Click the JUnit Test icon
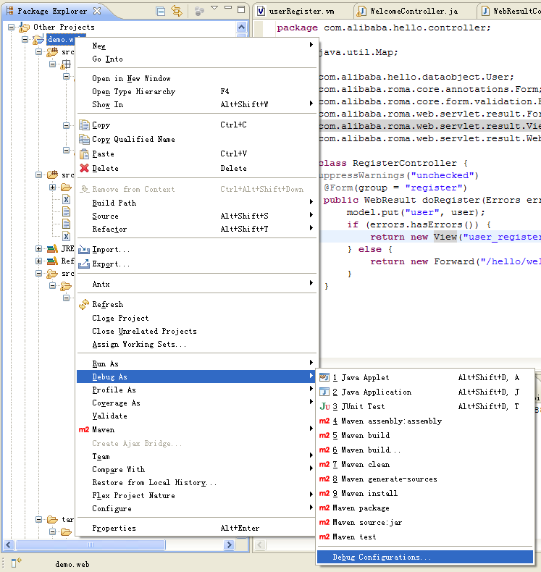The height and width of the screenshot is (572, 541). point(324,406)
